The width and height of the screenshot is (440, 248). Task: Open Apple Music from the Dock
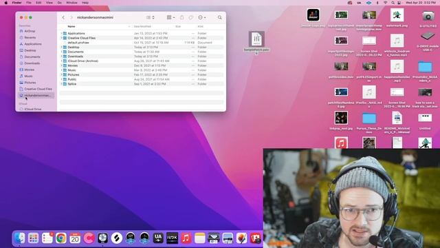186,238
